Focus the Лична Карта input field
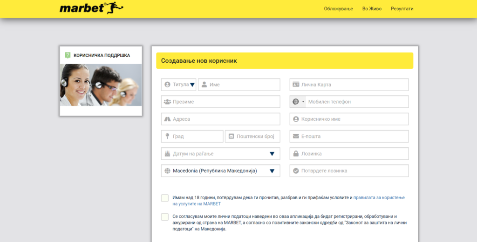The image size is (477, 242). 349,85
